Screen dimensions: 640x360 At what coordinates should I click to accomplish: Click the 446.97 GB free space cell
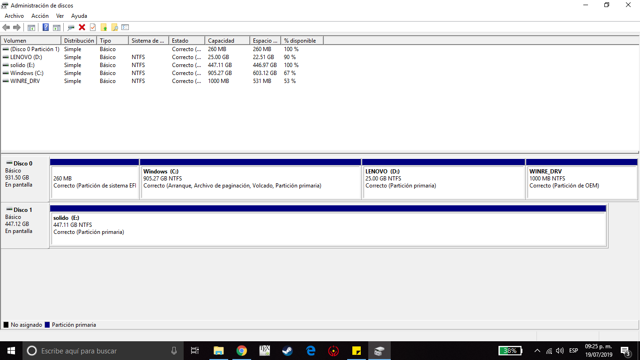click(265, 65)
